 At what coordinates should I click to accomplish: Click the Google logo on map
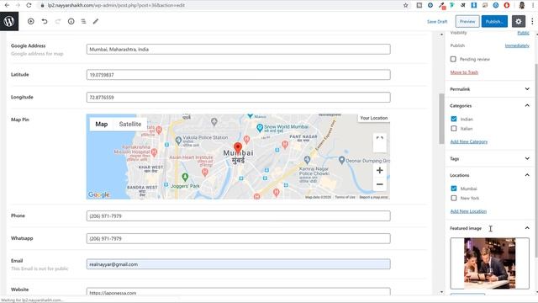pyautogui.click(x=99, y=194)
